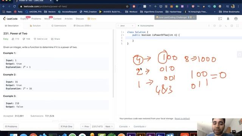Open the HackerHeap bookmark folder

click(174, 12)
